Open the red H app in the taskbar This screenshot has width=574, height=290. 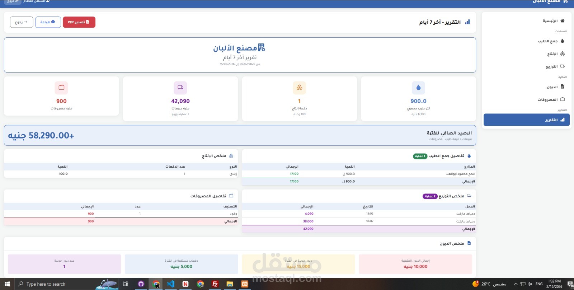coord(185,284)
